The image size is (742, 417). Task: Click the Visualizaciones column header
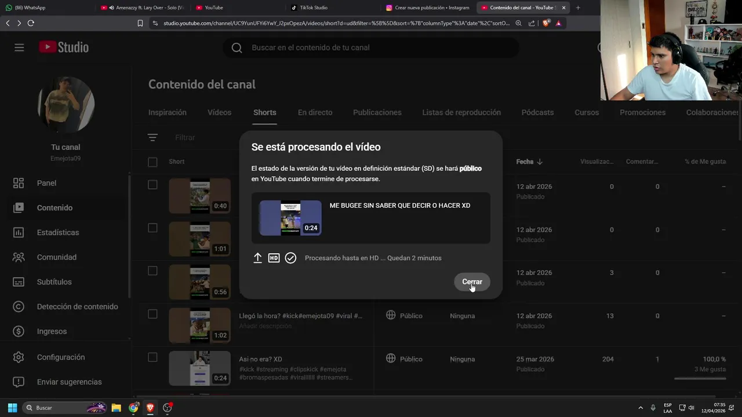pos(596,162)
